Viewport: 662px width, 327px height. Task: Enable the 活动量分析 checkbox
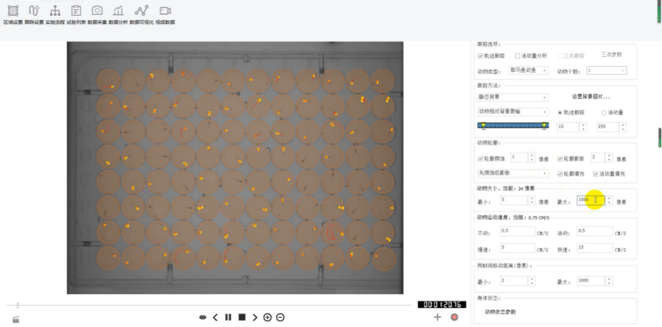pyautogui.click(x=517, y=56)
